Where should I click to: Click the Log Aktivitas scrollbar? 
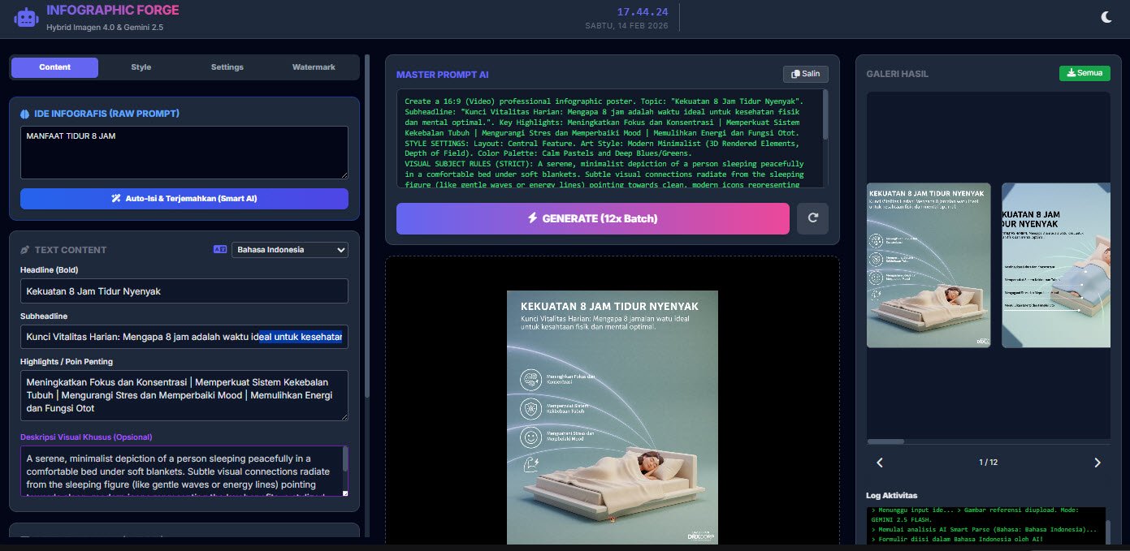click(1107, 532)
